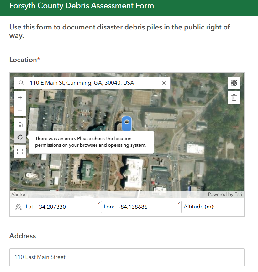Click the location permissions error message

(91, 142)
